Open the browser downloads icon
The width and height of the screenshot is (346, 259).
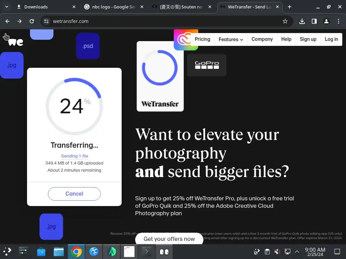click(302, 21)
